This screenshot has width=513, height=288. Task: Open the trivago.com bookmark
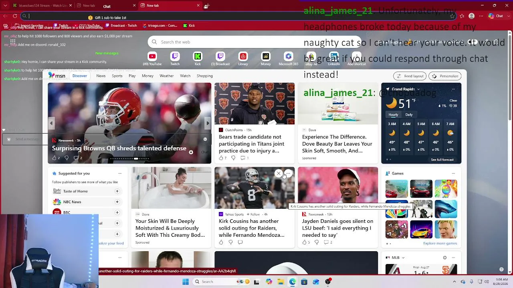159,26
